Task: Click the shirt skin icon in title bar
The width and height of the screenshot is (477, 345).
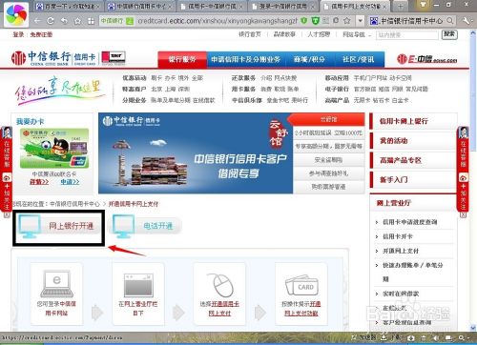Action: [x=423, y=5]
